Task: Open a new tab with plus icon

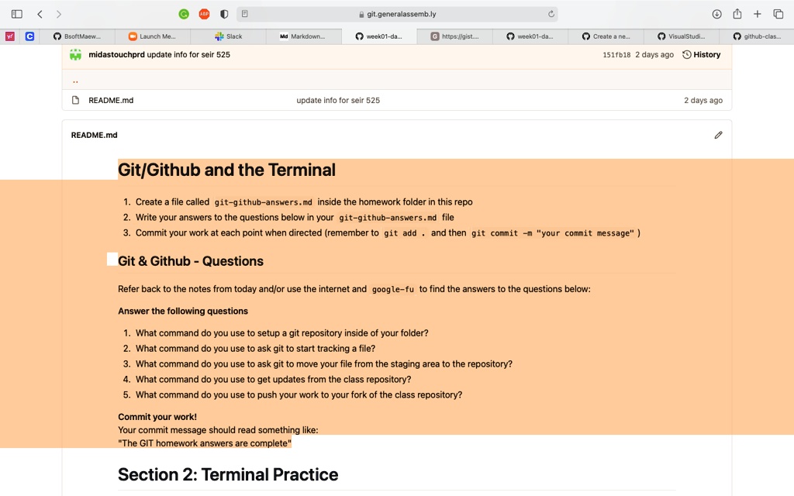Action: pos(757,14)
